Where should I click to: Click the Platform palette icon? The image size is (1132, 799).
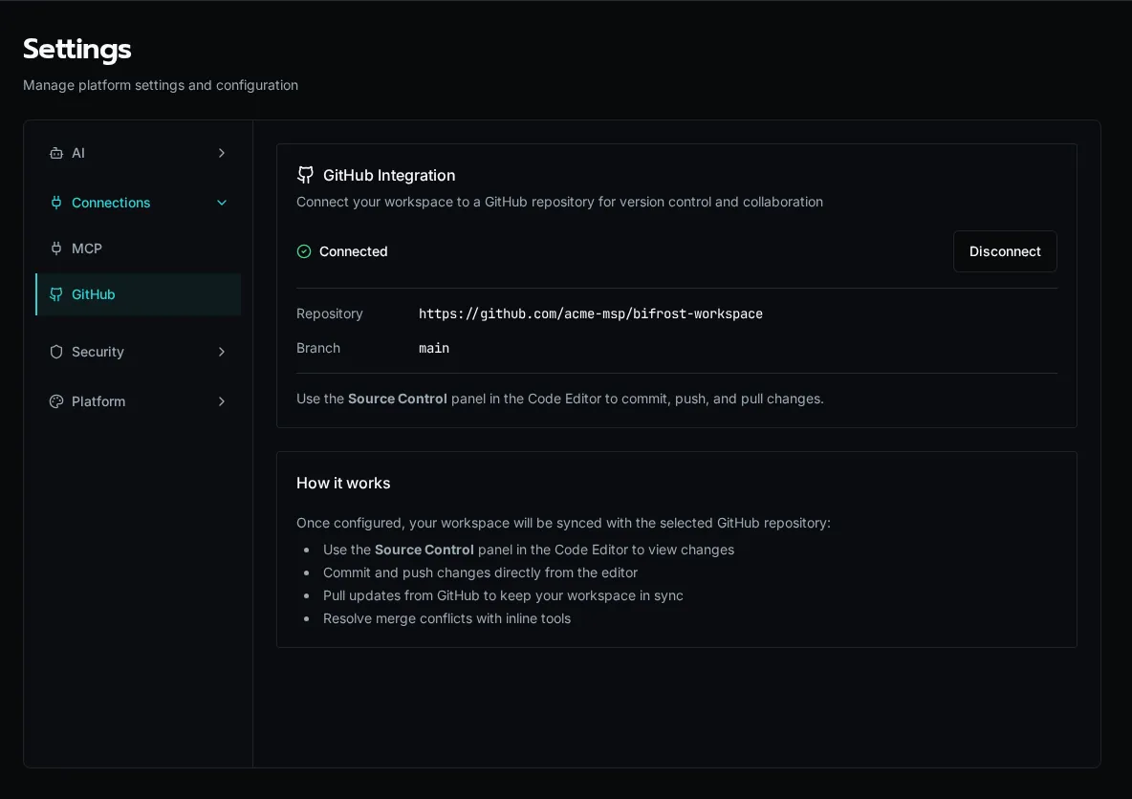55,401
